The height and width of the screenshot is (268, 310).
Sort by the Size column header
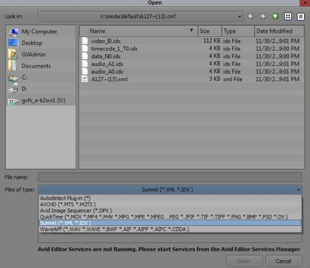(x=210, y=31)
